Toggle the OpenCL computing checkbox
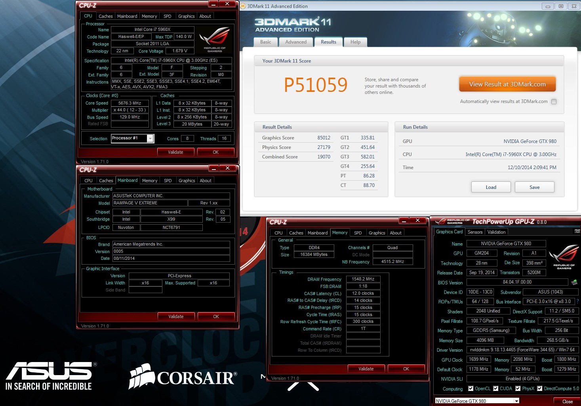581x406 pixels. tap(471, 389)
